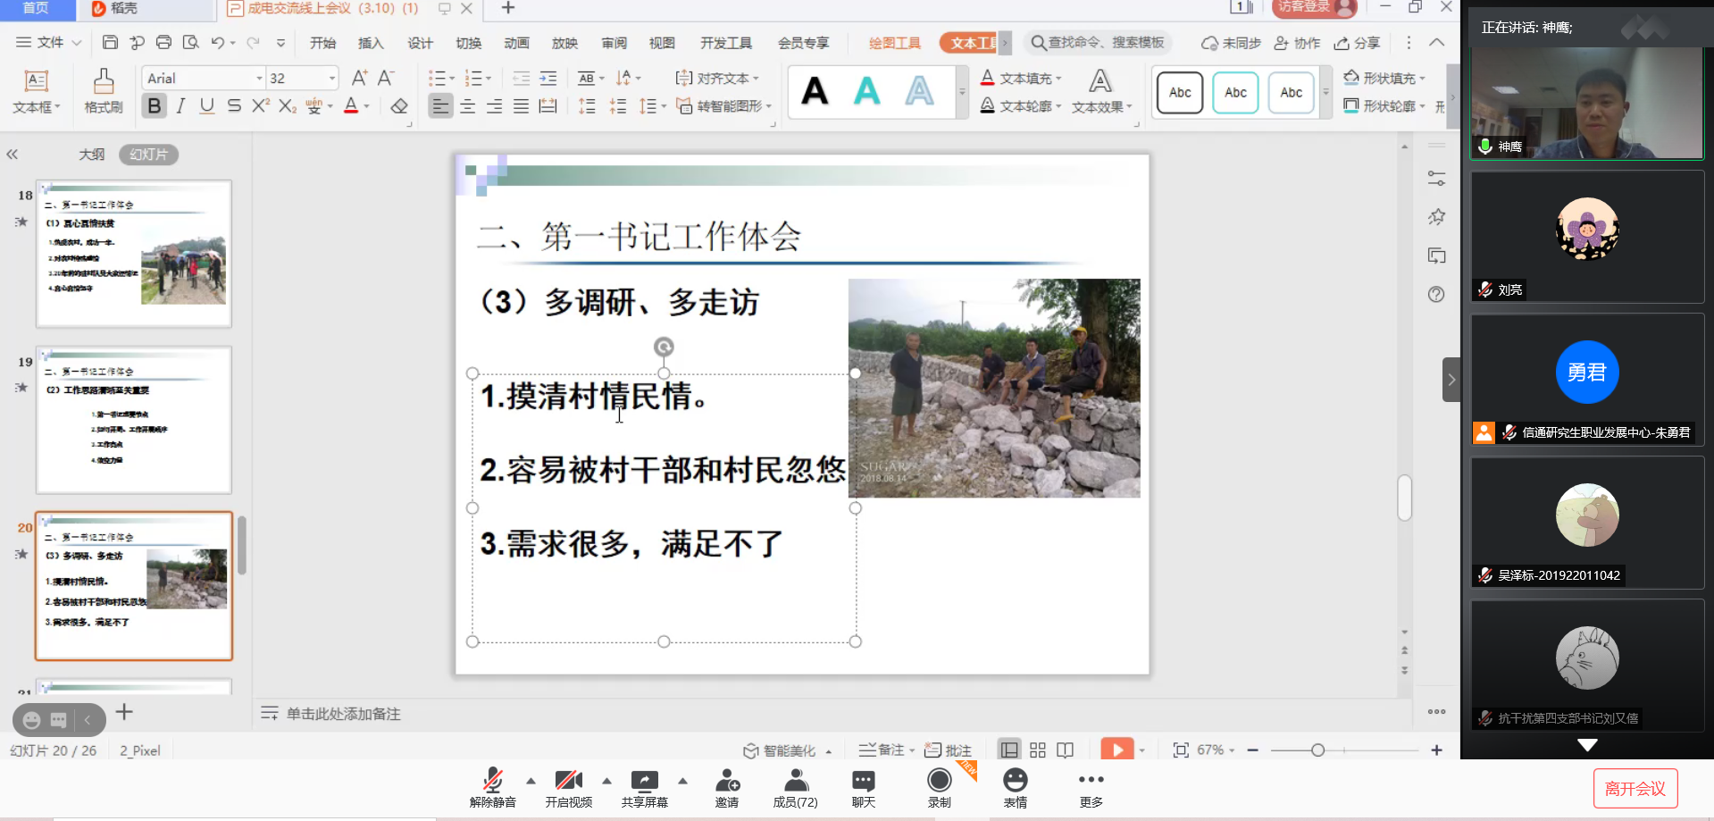Click the zoom slider handle
The width and height of the screenshot is (1714, 821).
[x=1317, y=750]
